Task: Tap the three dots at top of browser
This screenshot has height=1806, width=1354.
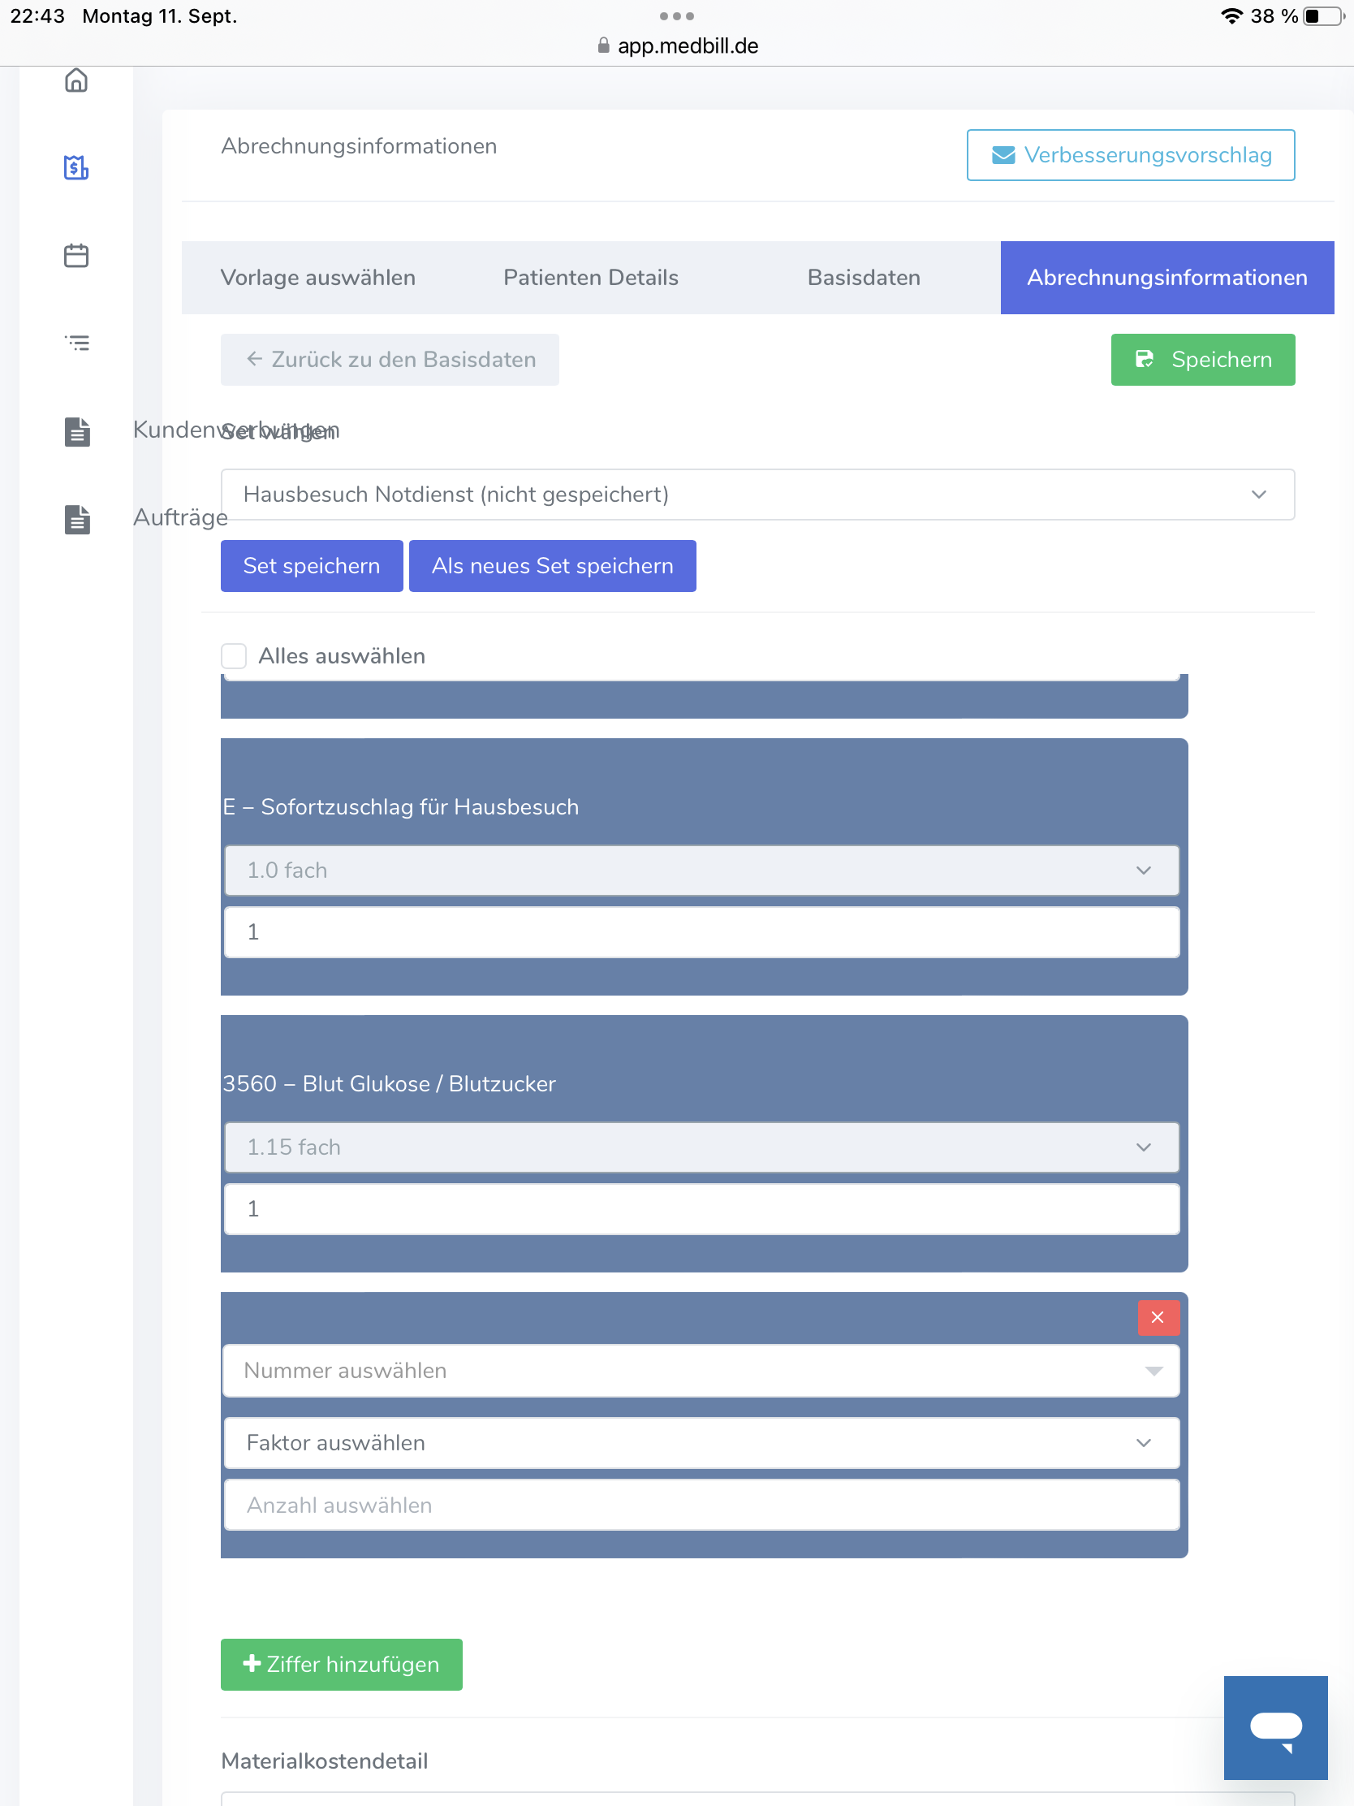Action: click(x=676, y=16)
